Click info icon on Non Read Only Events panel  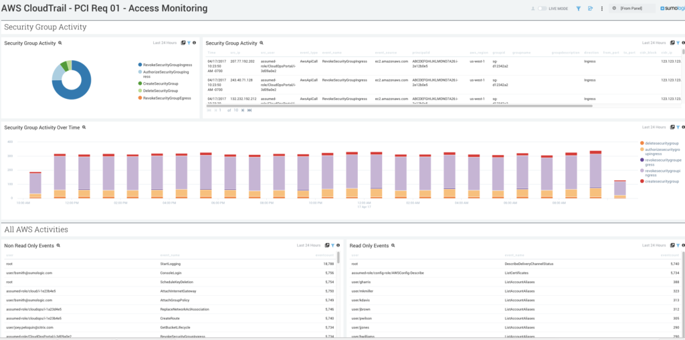click(x=338, y=245)
